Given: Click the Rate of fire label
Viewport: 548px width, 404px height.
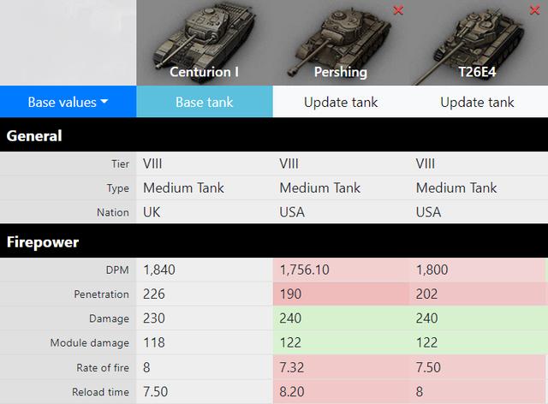Looking at the screenshot, I should pos(103,368).
